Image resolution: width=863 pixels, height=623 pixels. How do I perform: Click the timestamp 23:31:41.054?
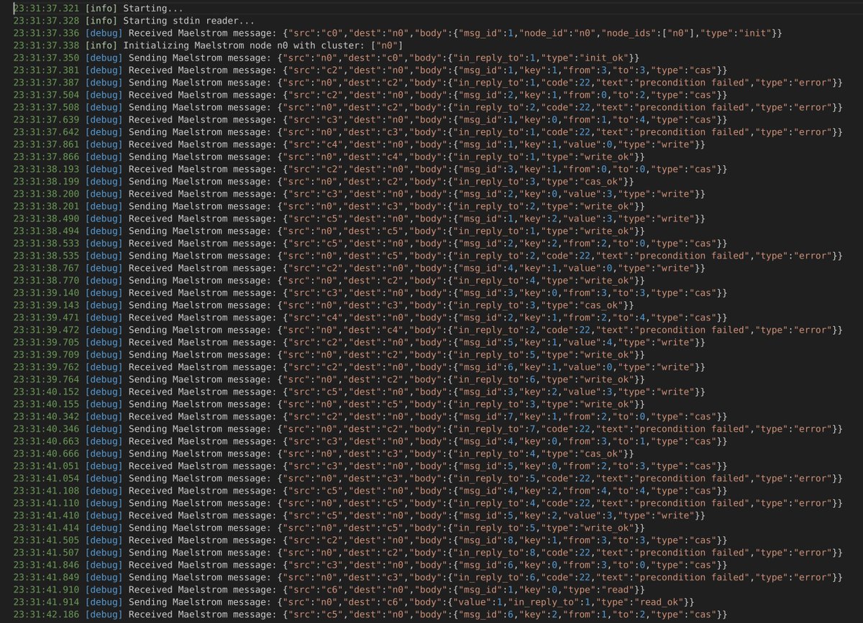point(47,477)
